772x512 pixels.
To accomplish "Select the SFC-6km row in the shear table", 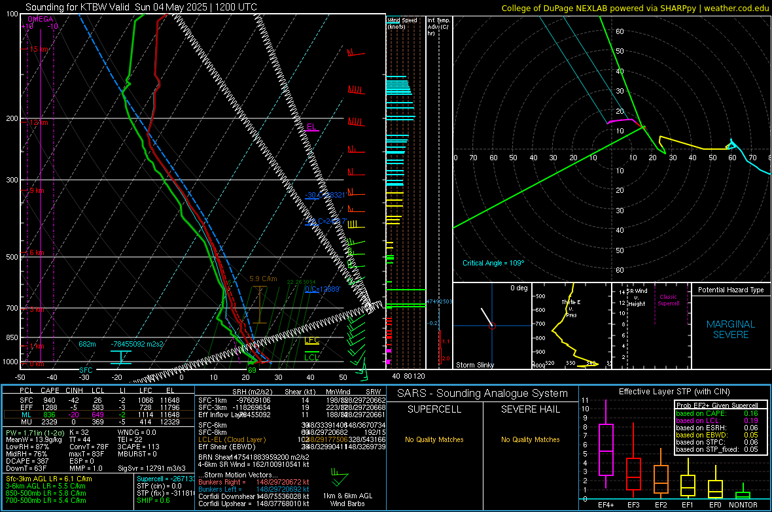I will tap(292, 425).
